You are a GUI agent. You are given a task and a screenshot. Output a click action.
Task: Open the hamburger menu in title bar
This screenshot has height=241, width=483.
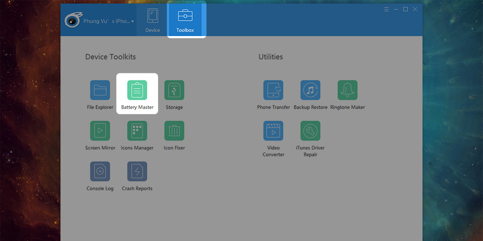click(x=386, y=10)
